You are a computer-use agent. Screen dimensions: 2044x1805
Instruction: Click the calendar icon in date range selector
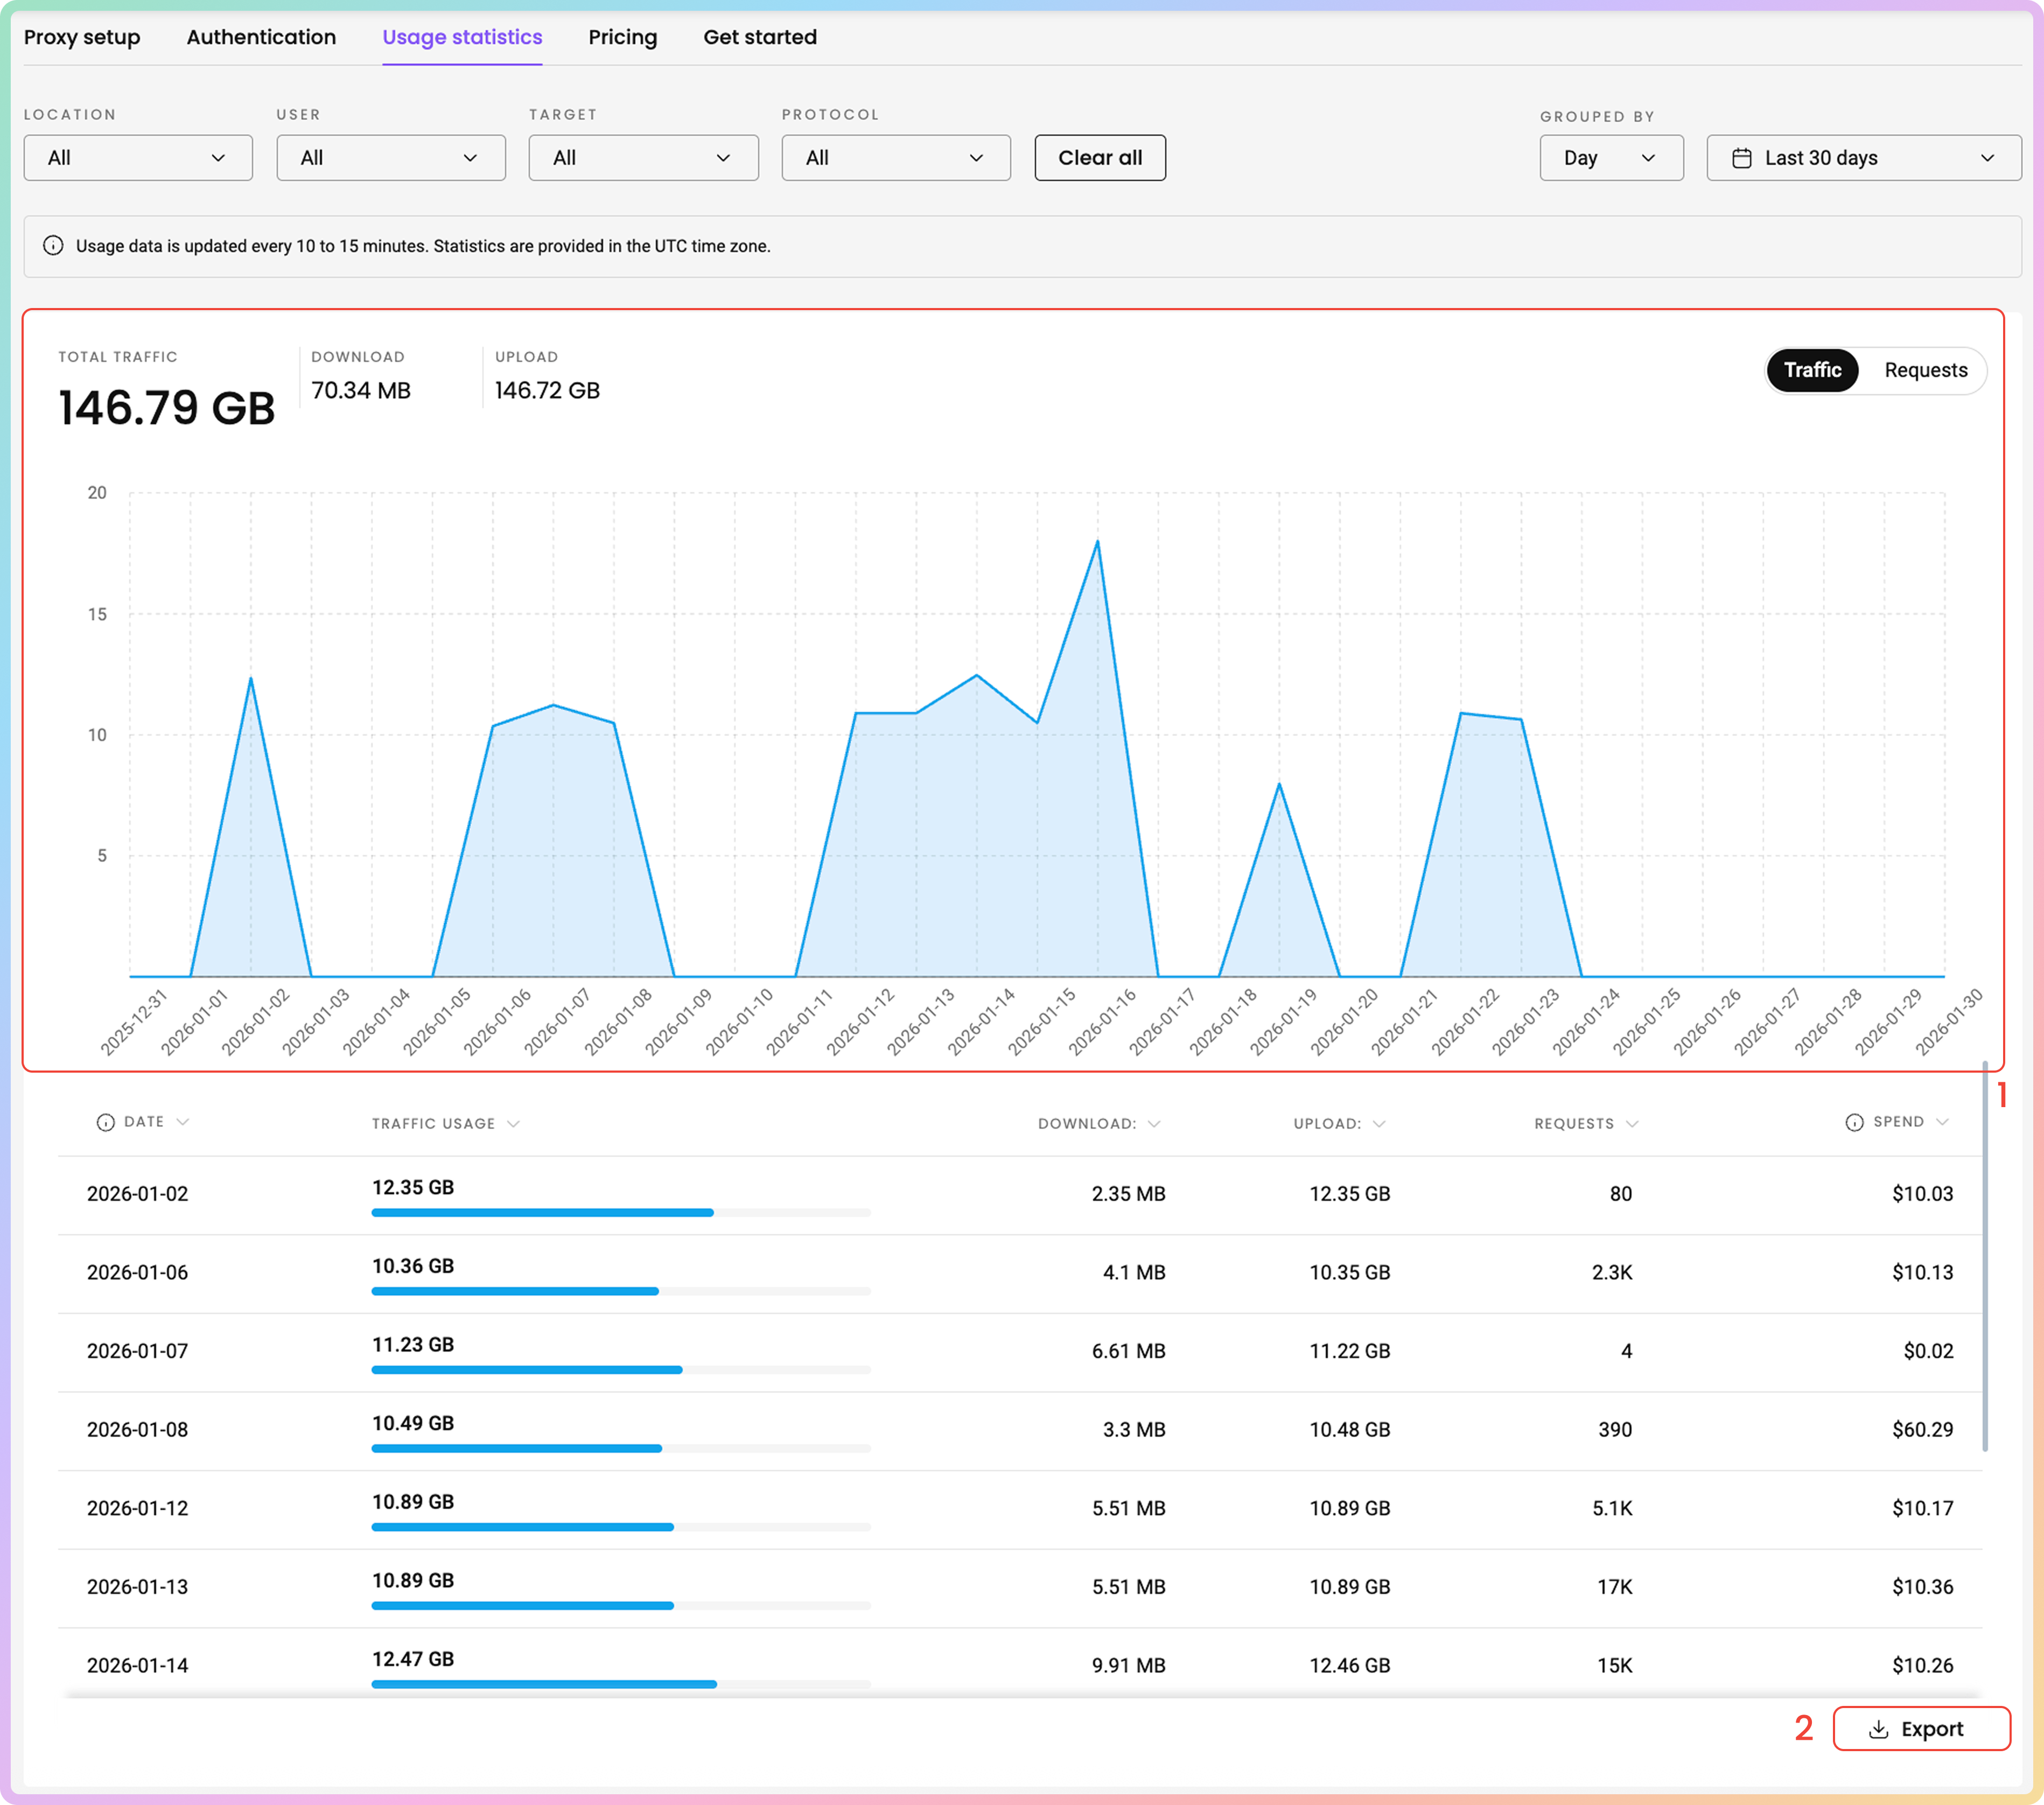tap(1741, 158)
